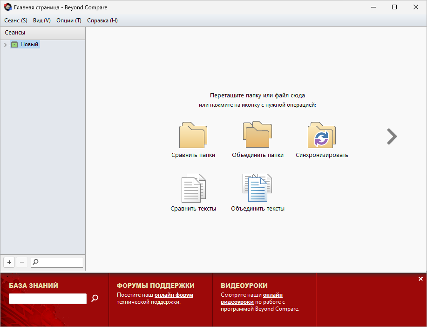Minimize the Beyond Compare window
Viewport: 427px width, 327px height.
tap(373, 7)
